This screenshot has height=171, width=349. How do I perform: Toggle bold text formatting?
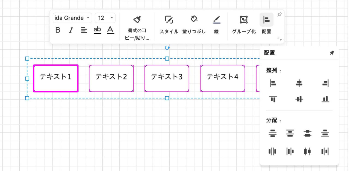coord(58,30)
